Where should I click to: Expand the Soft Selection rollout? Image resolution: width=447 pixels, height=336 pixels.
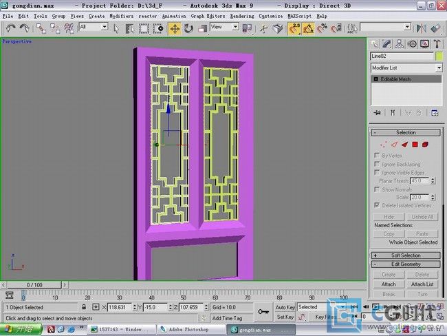[x=406, y=255]
